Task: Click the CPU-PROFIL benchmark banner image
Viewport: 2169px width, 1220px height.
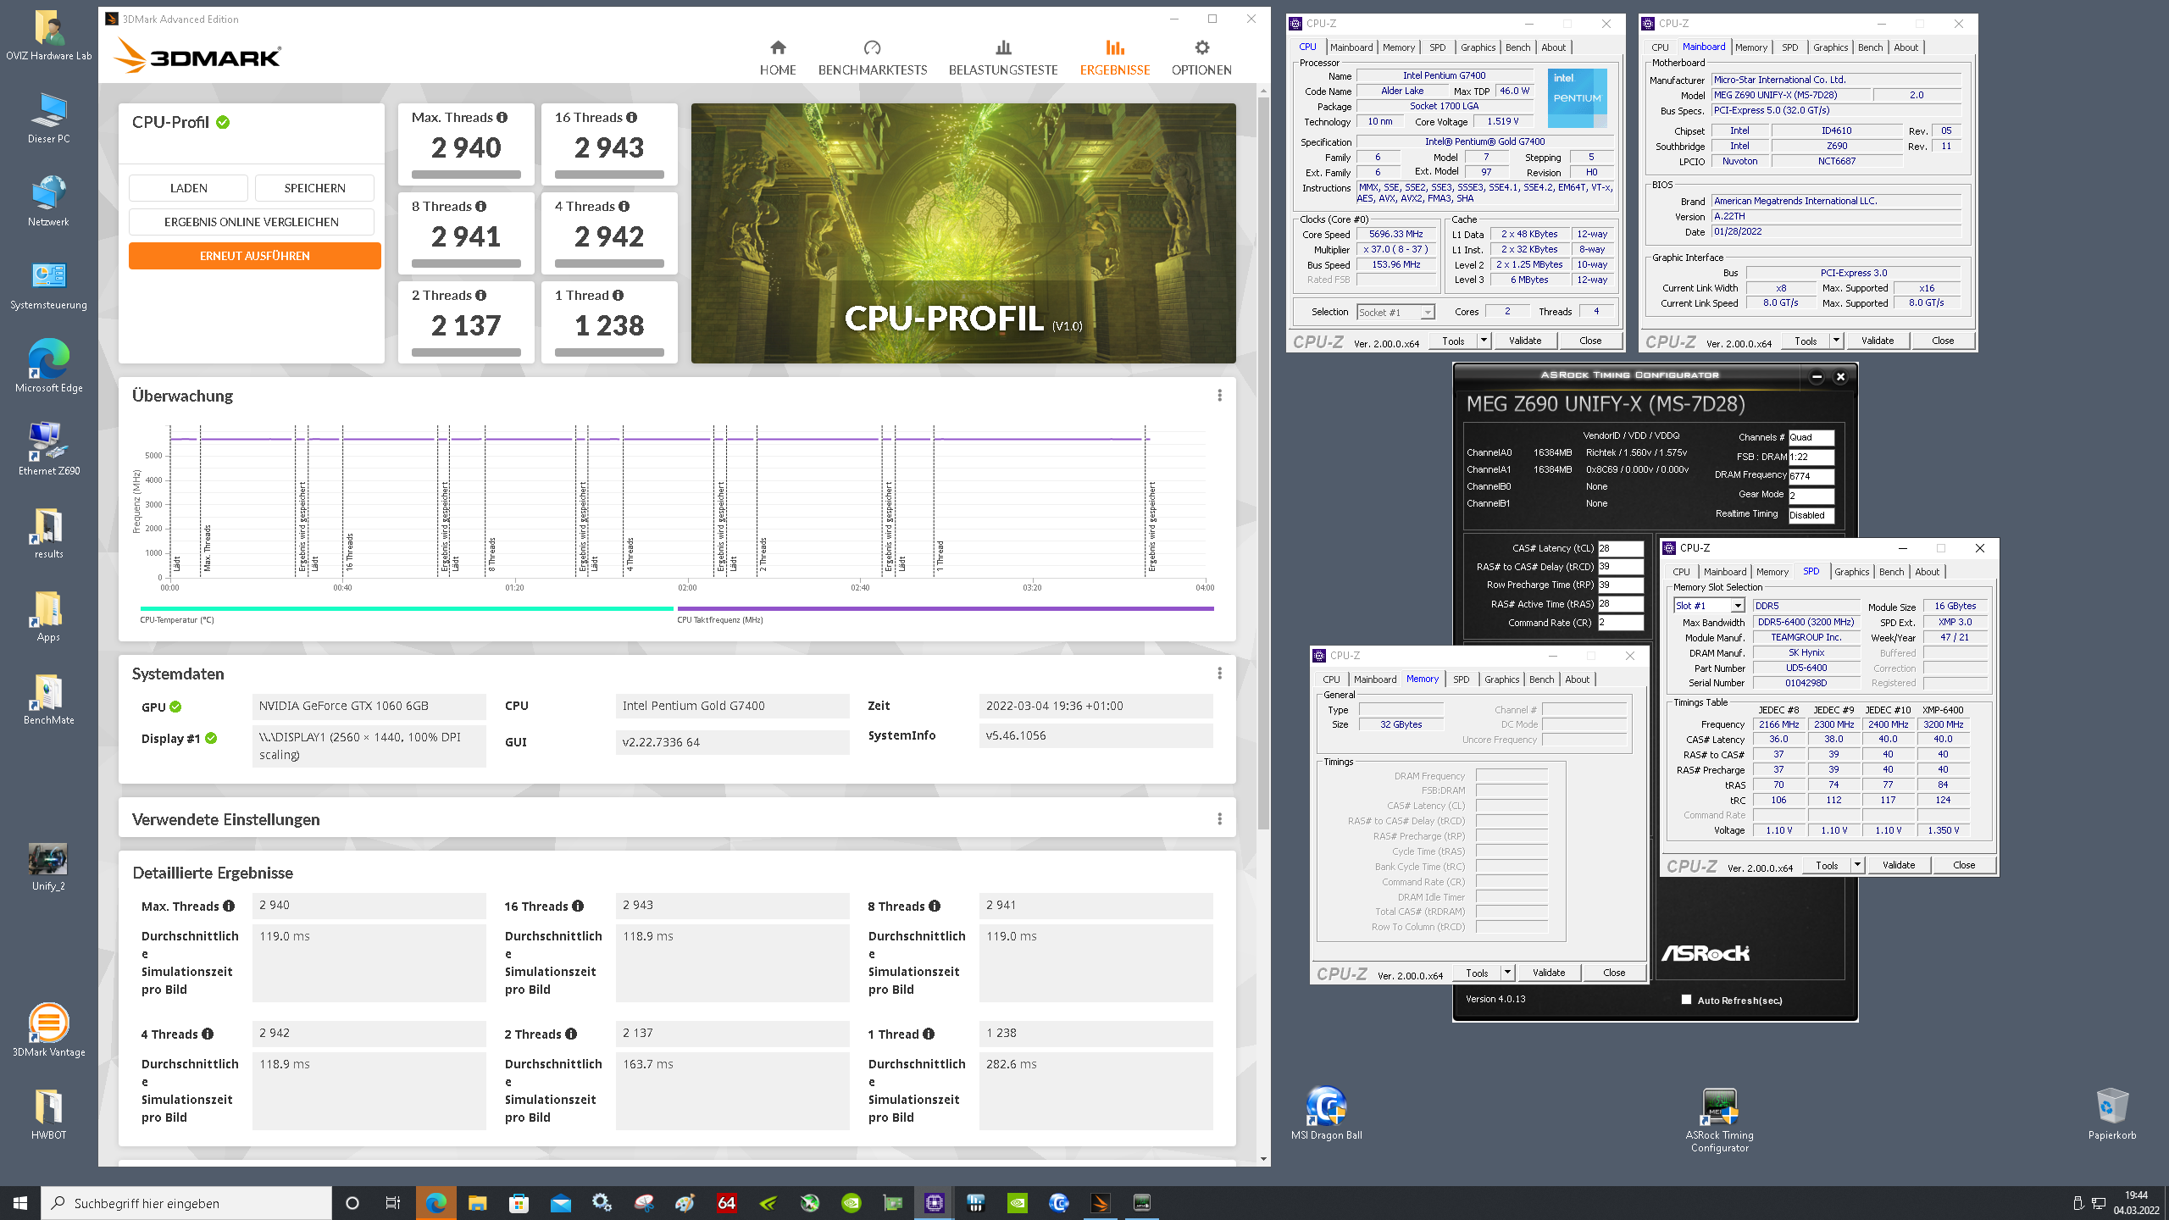Action: 963,234
